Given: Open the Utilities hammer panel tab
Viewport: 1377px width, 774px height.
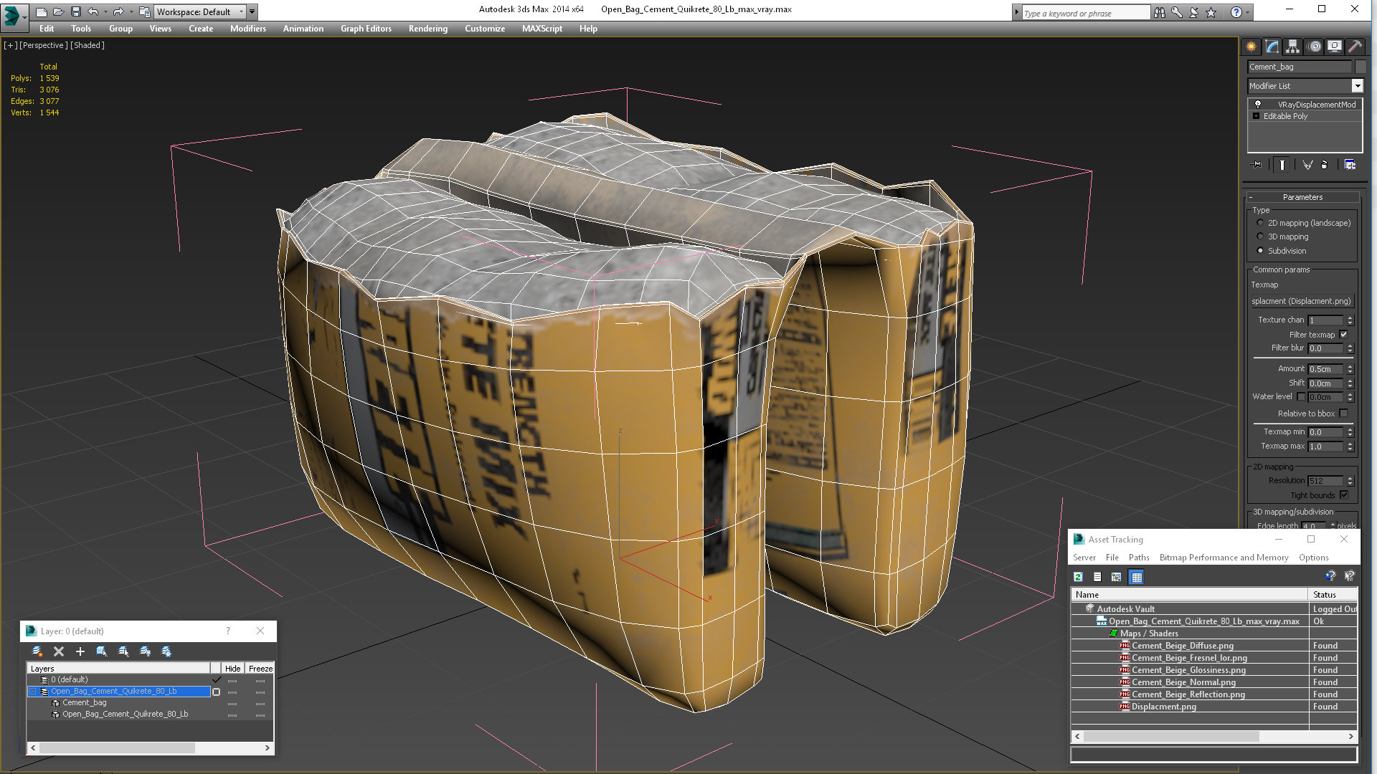Looking at the screenshot, I should click(x=1355, y=47).
